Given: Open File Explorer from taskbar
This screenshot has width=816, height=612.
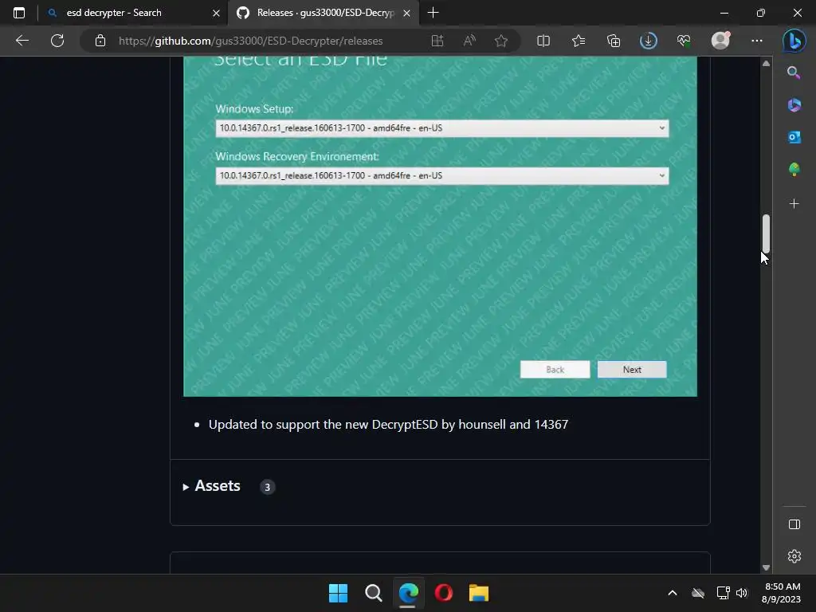Looking at the screenshot, I should 478,593.
